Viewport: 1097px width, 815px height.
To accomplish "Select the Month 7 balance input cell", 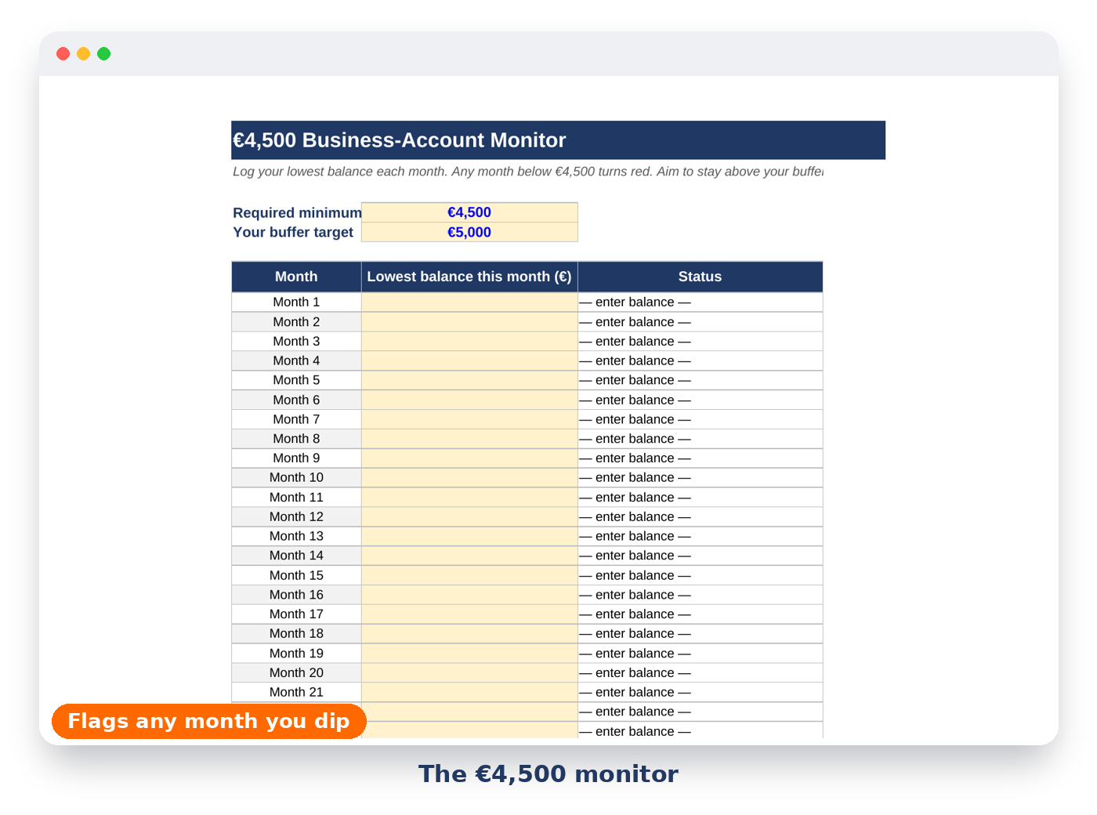I will (x=469, y=419).
